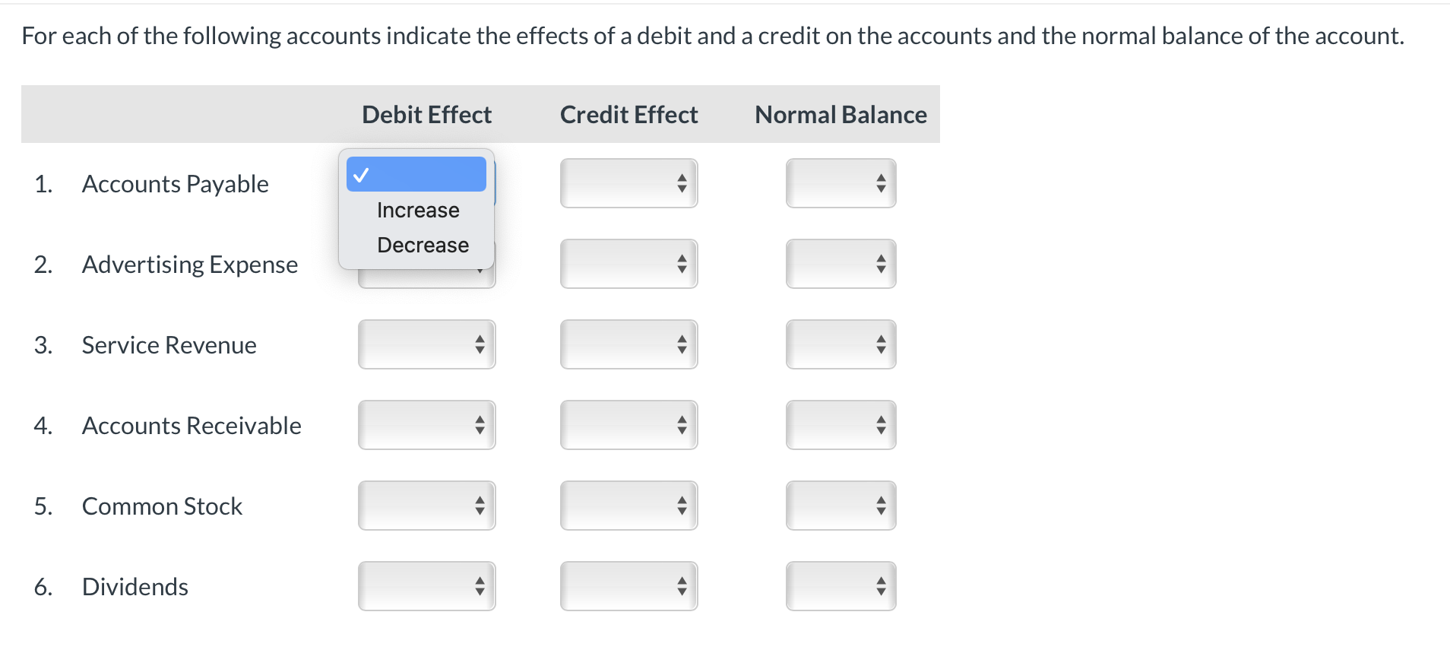Open the Debit Effect dropdown for Common Stock
Viewport: 1450px width, 669px height.
tap(426, 506)
